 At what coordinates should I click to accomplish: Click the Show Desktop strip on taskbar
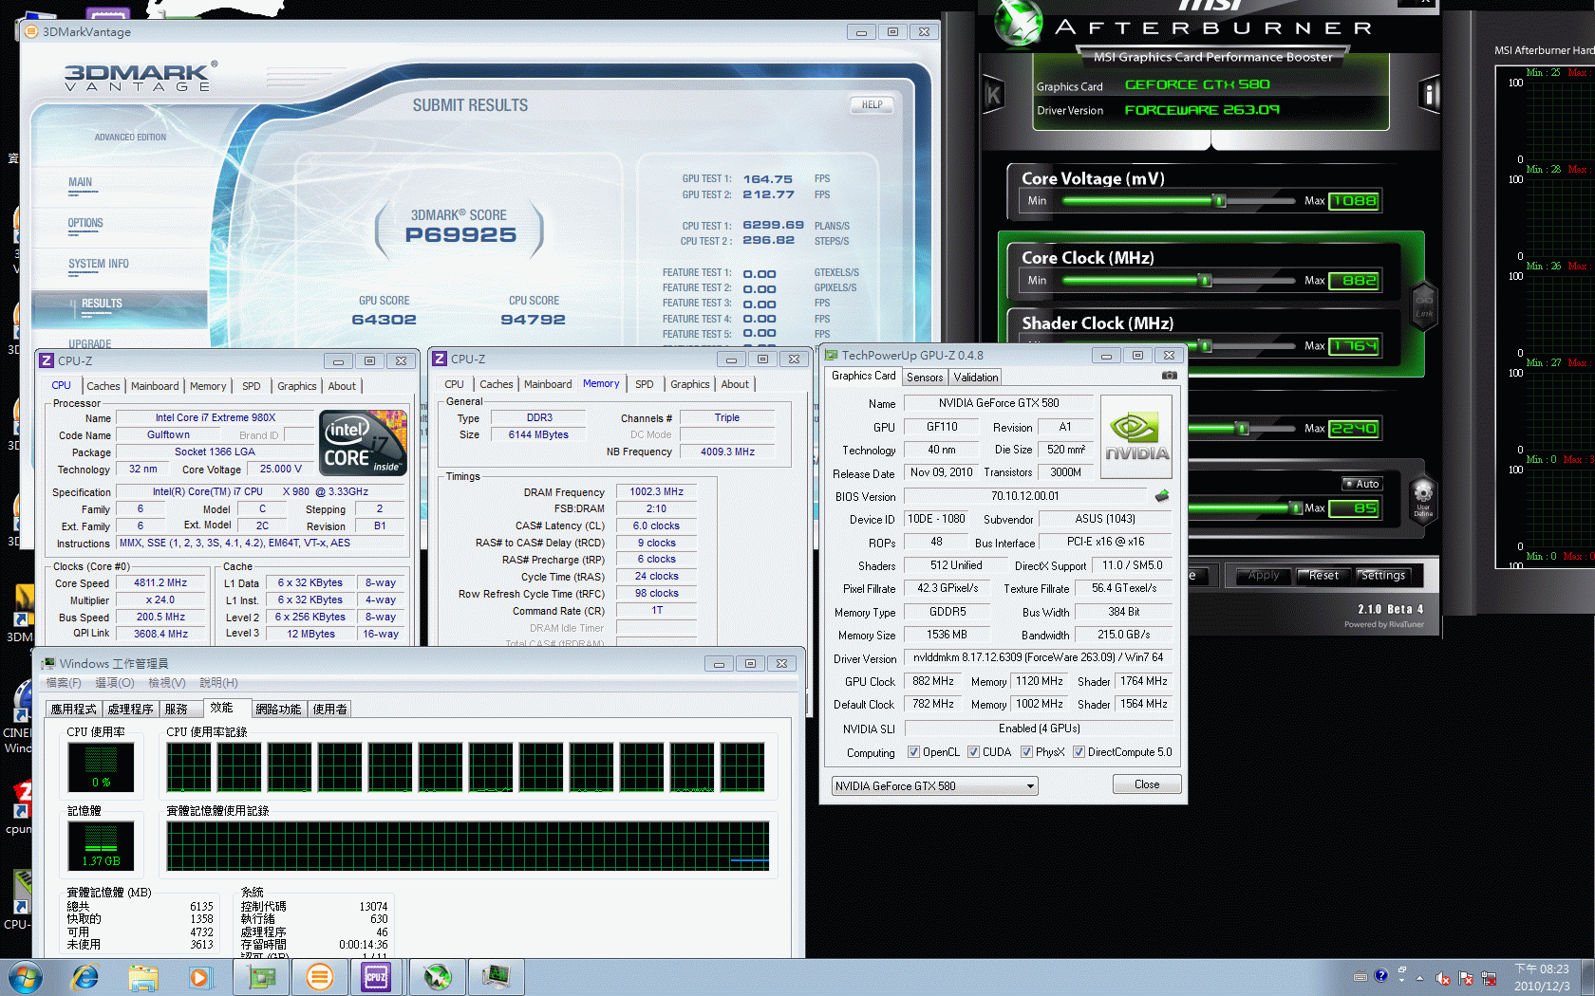tap(1588, 977)
